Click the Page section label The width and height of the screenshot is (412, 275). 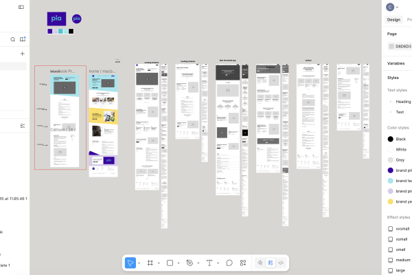(392, 34)
